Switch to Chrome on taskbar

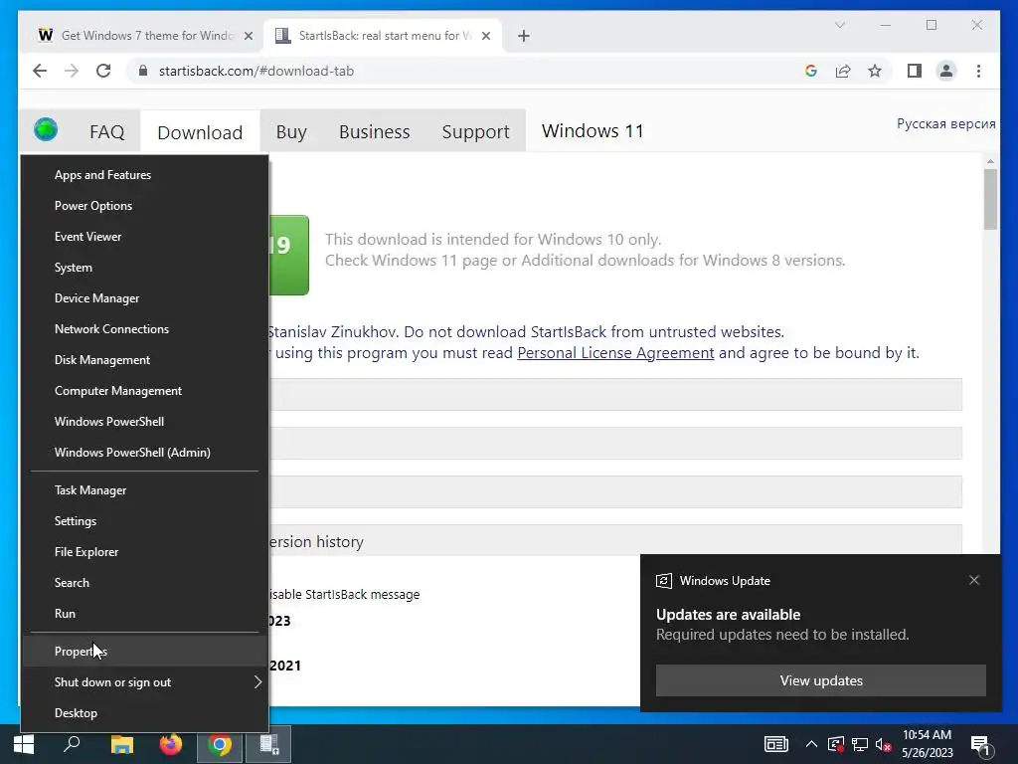[220, 744]
